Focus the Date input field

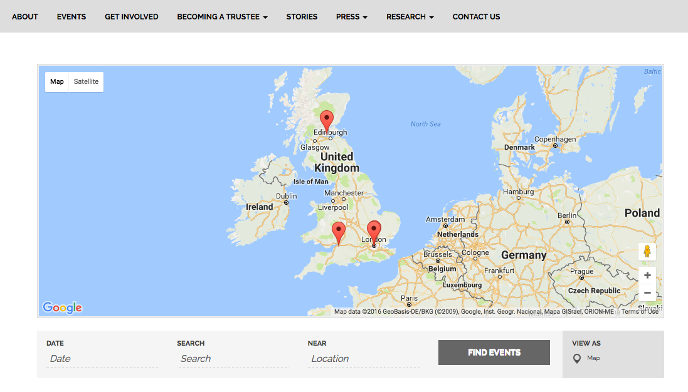pos(102,359)
